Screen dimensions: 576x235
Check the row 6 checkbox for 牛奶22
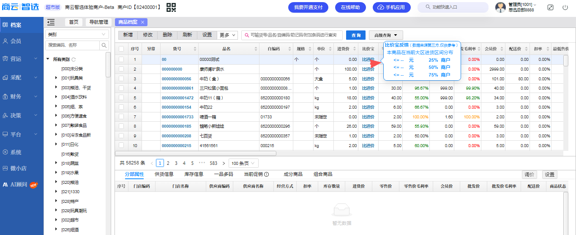[121, 107]
